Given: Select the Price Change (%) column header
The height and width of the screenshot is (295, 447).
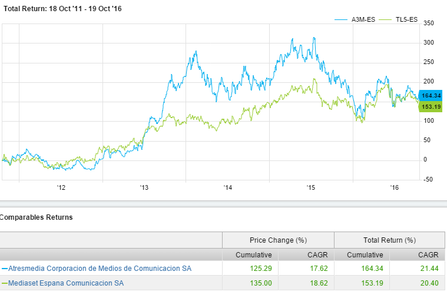Looking at the screenshot, I should (278, 240).
